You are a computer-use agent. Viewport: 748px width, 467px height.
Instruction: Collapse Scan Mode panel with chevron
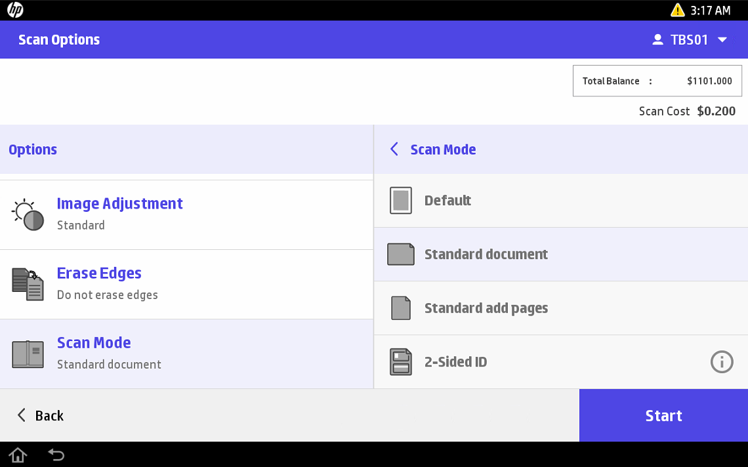[x=394, y=150]
